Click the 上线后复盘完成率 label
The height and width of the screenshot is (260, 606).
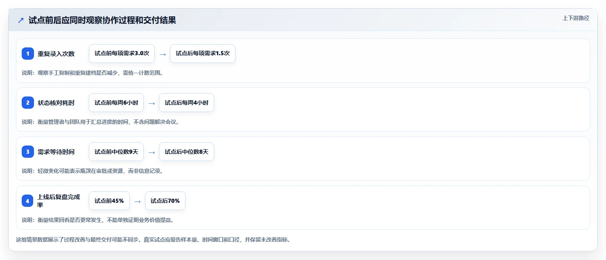[59, 201]
